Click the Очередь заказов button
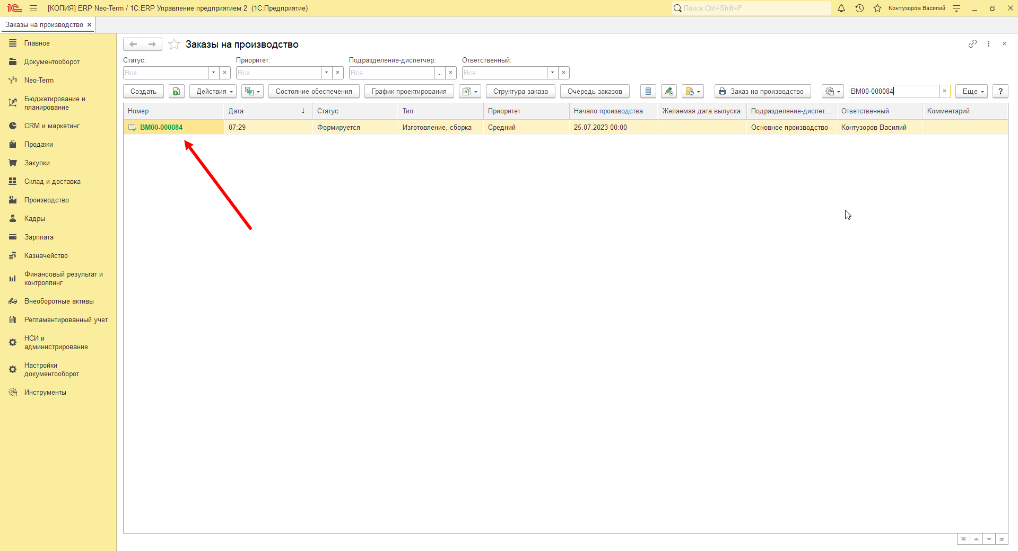Viewport: 1018px width, 551px height. [x=595, y=91]
